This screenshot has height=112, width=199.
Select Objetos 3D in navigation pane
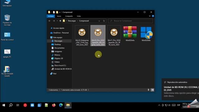[x=58, y=58]
